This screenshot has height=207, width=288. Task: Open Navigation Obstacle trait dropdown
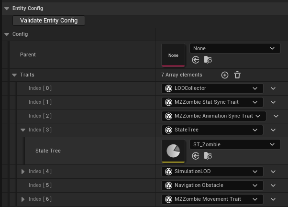[x=212, y=185]
